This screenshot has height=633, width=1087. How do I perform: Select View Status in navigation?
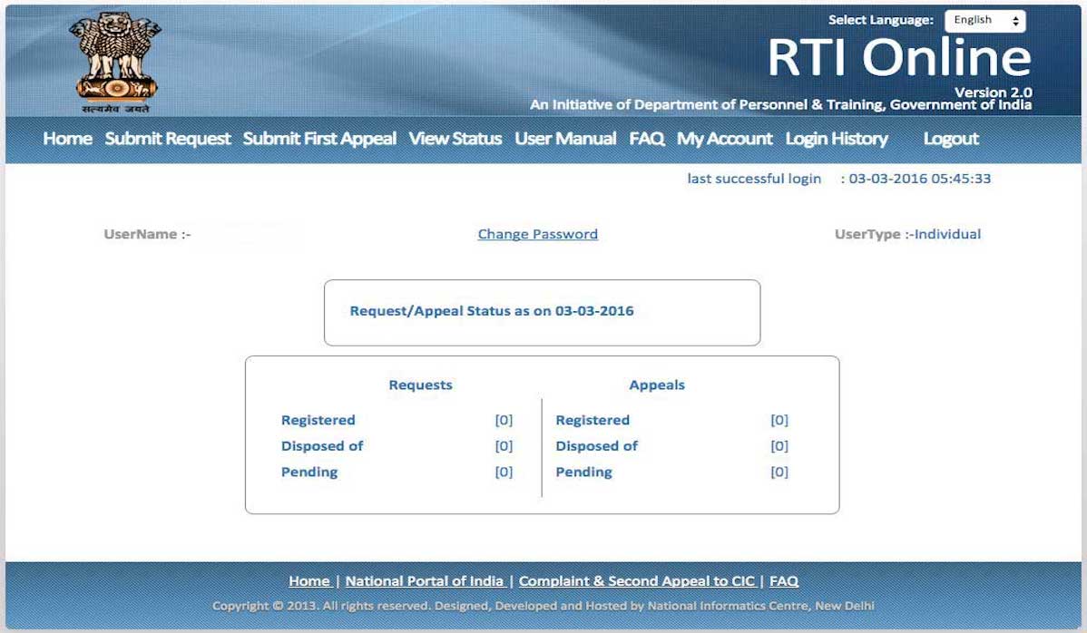[x=455, y=139]
